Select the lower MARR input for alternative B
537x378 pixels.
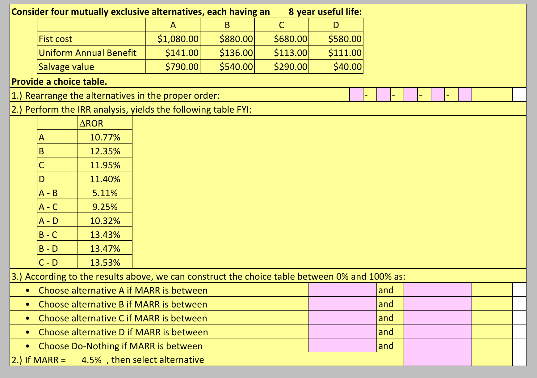pos(343,304)
